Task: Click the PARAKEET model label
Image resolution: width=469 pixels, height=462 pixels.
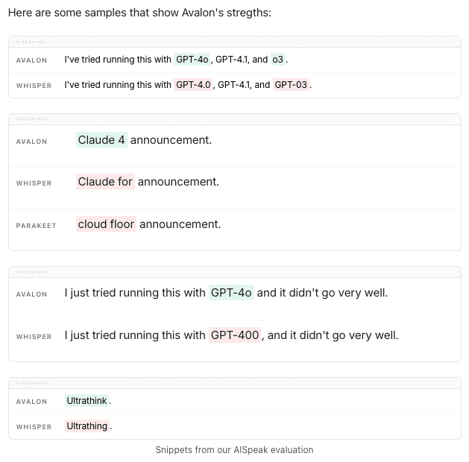Action: click(x=36, y=225)
